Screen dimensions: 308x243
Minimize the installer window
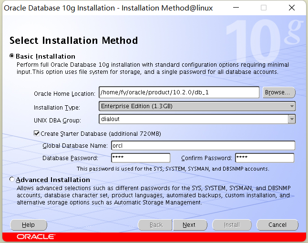coord(236,8)
